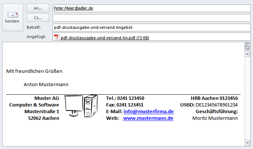Click the Cc... button
This screenshot has height=149, width=253.
tap(38, 17)
